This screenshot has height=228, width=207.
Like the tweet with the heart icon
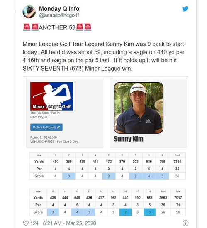[x=26, y=223]
